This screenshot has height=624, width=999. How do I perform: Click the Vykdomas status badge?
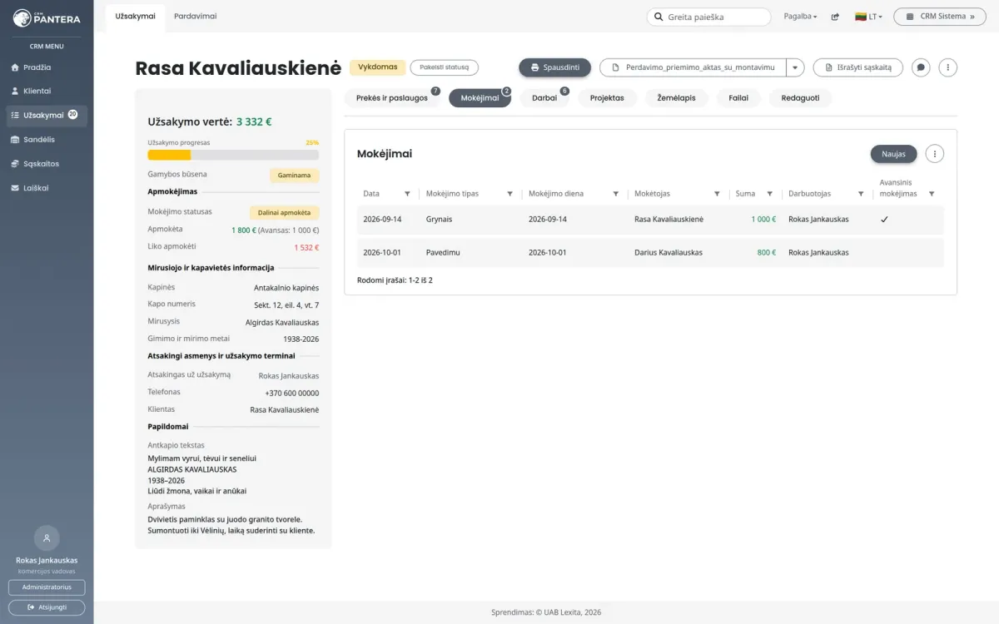378,67
